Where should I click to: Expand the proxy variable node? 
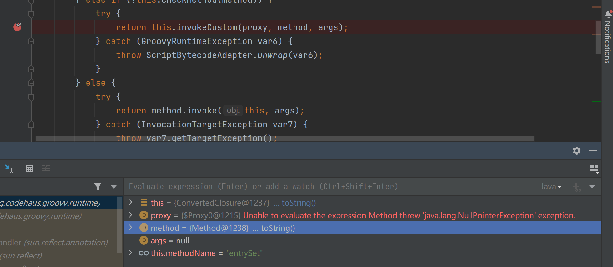(x=130, y=215)
